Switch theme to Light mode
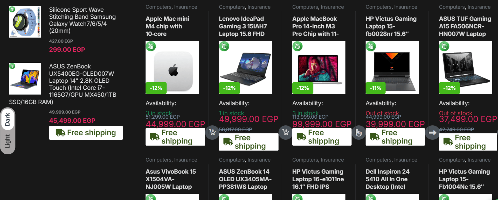This screenshot has height=200, width=498. click(8, 141)
